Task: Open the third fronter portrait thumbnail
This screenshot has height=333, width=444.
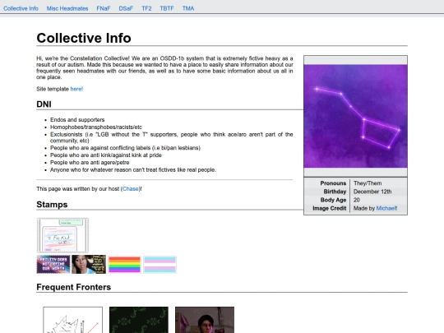Action: tap(205, 320)
